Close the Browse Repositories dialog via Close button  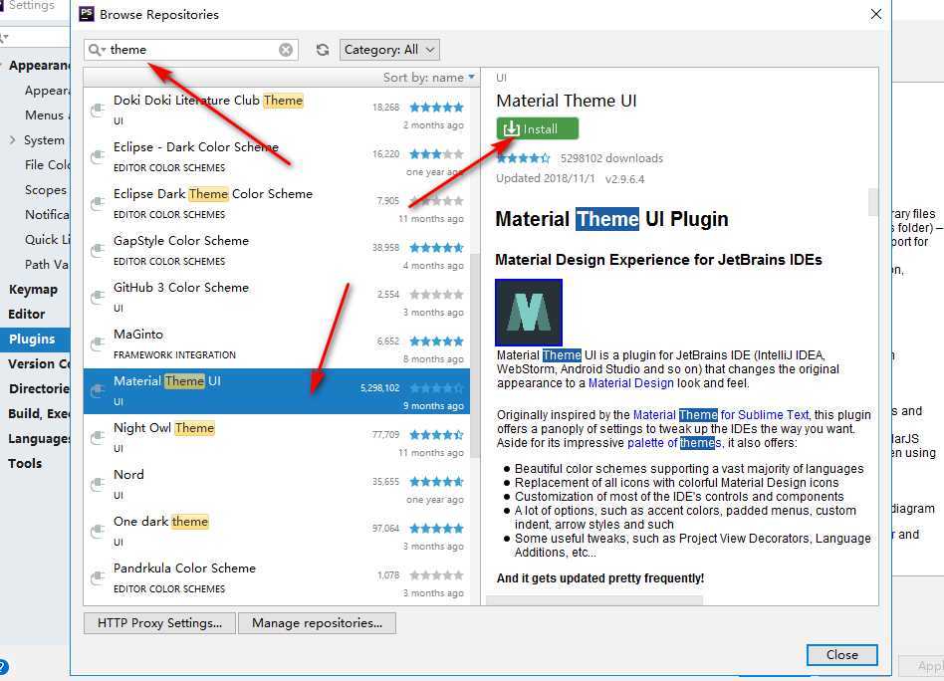click(841, 654)
